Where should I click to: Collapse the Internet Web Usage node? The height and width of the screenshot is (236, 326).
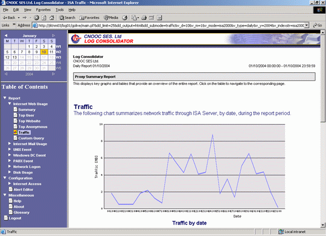tap(10, 104)
